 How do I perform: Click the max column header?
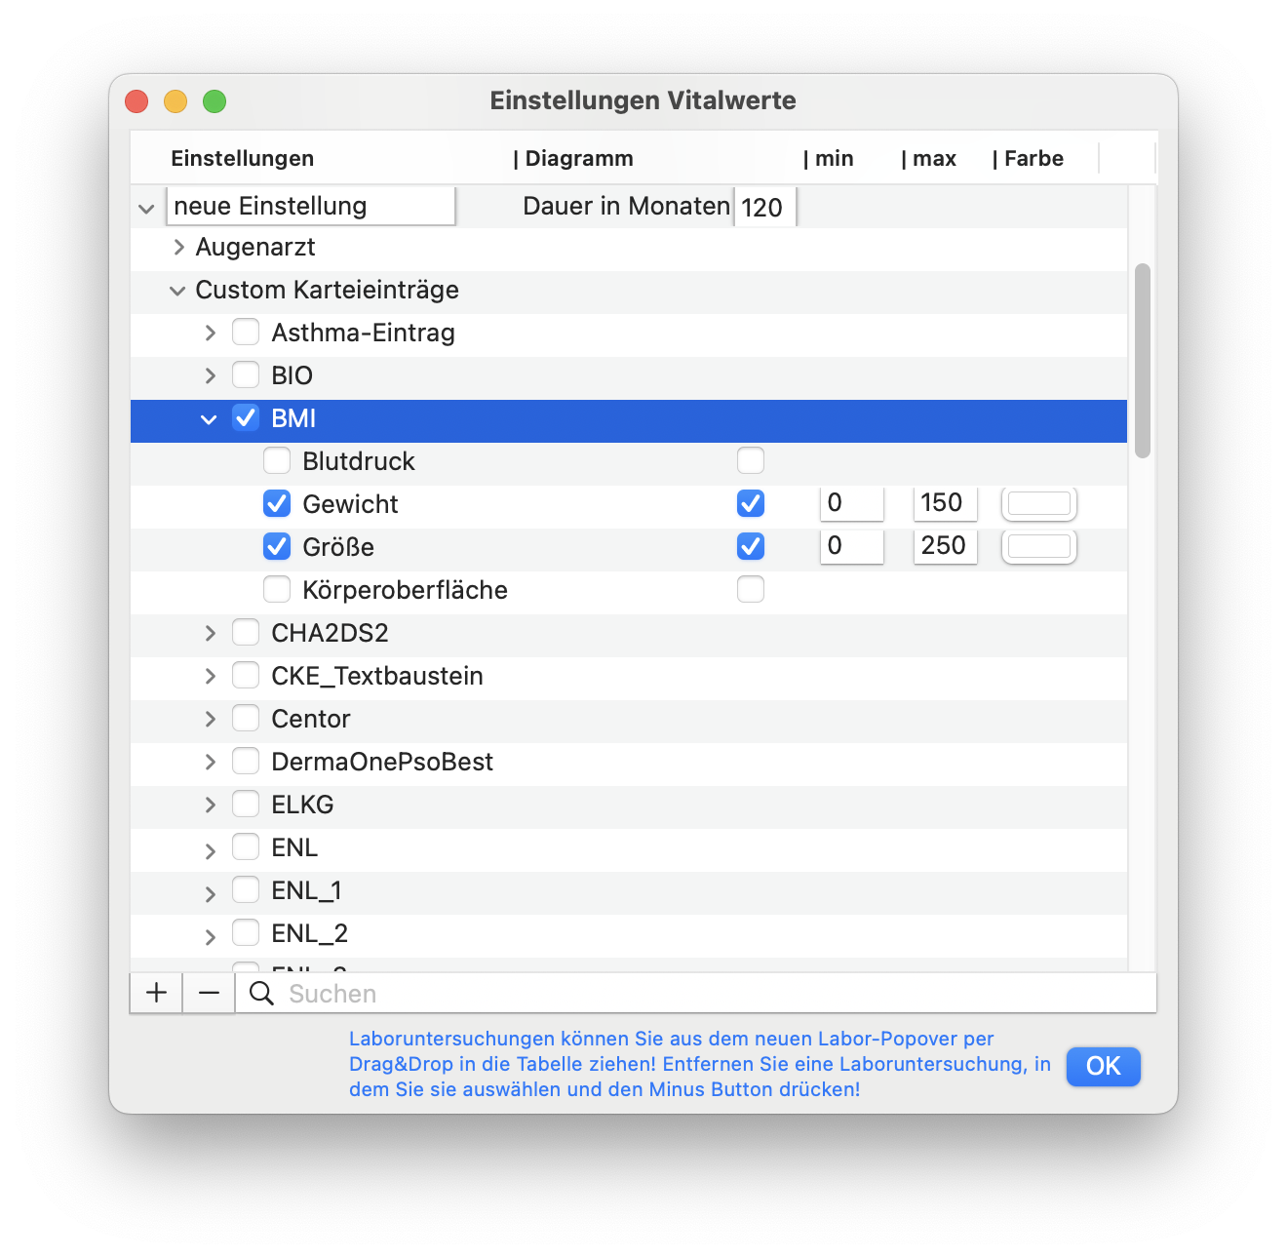pyautogui.click(x=929, y=159)
